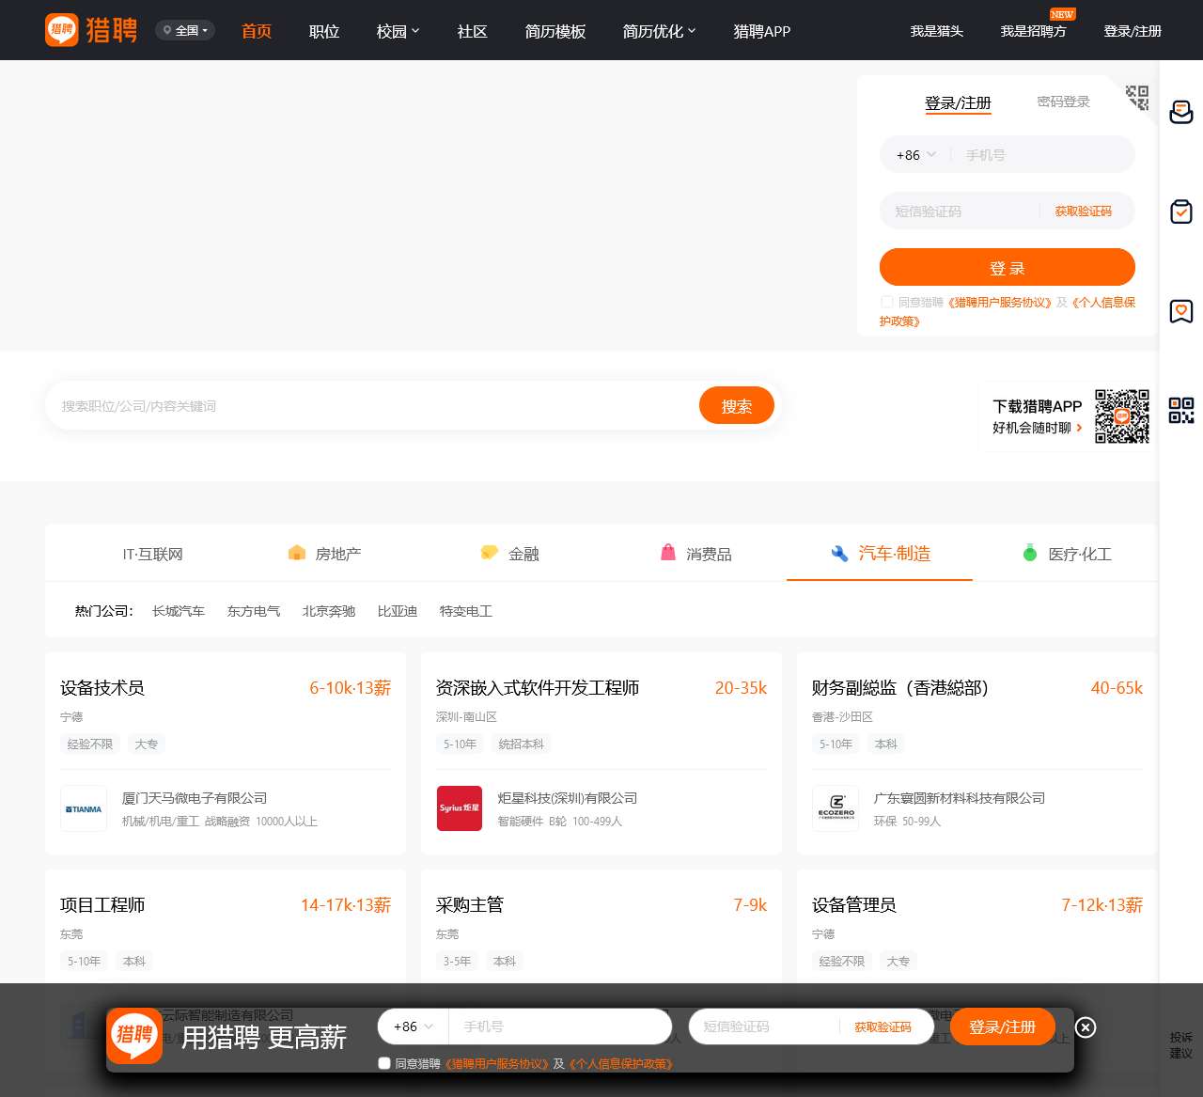
Task: Open the checklist clipboard icon in sidebar
Action: (x=1181, y=212)
